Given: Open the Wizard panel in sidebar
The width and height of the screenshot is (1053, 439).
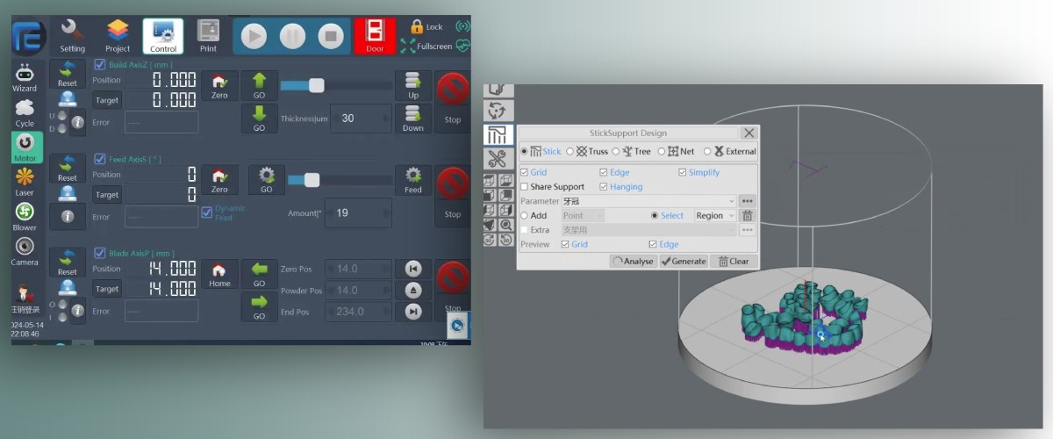Looking at the screenshot, I should coord(25,77).
